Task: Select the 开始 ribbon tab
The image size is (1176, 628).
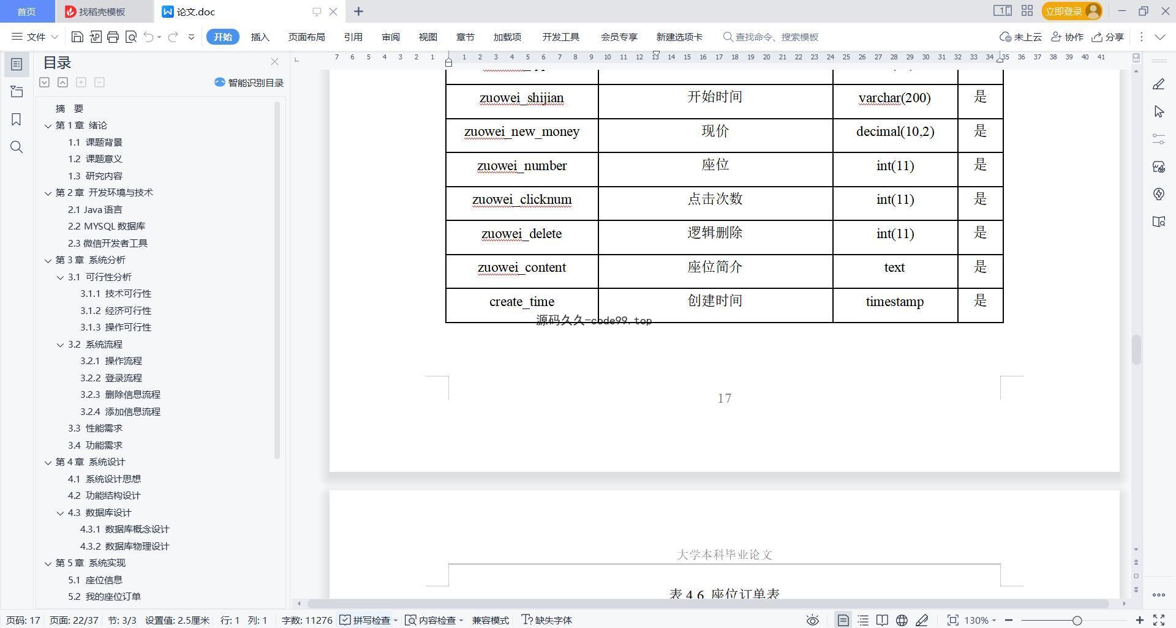Action: click(222, 37)
